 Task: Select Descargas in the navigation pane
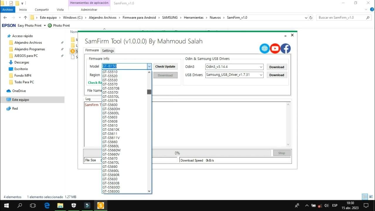pos(22,62)
